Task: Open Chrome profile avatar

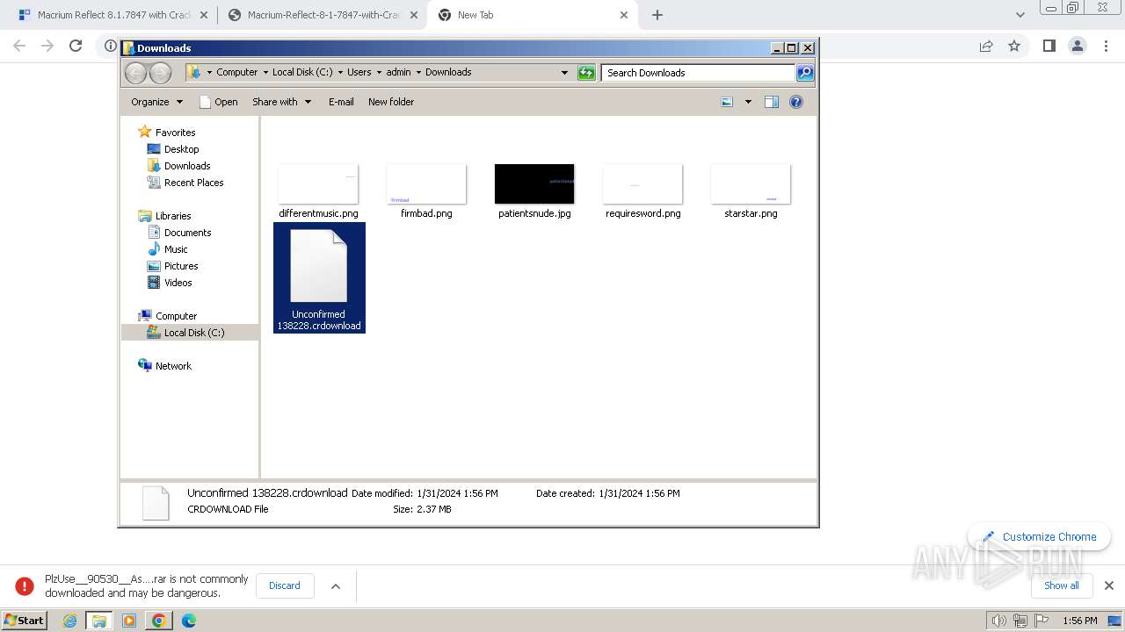Action: coord(1077,46)
